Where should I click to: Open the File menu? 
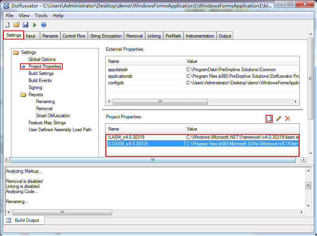tap(9, 16)
